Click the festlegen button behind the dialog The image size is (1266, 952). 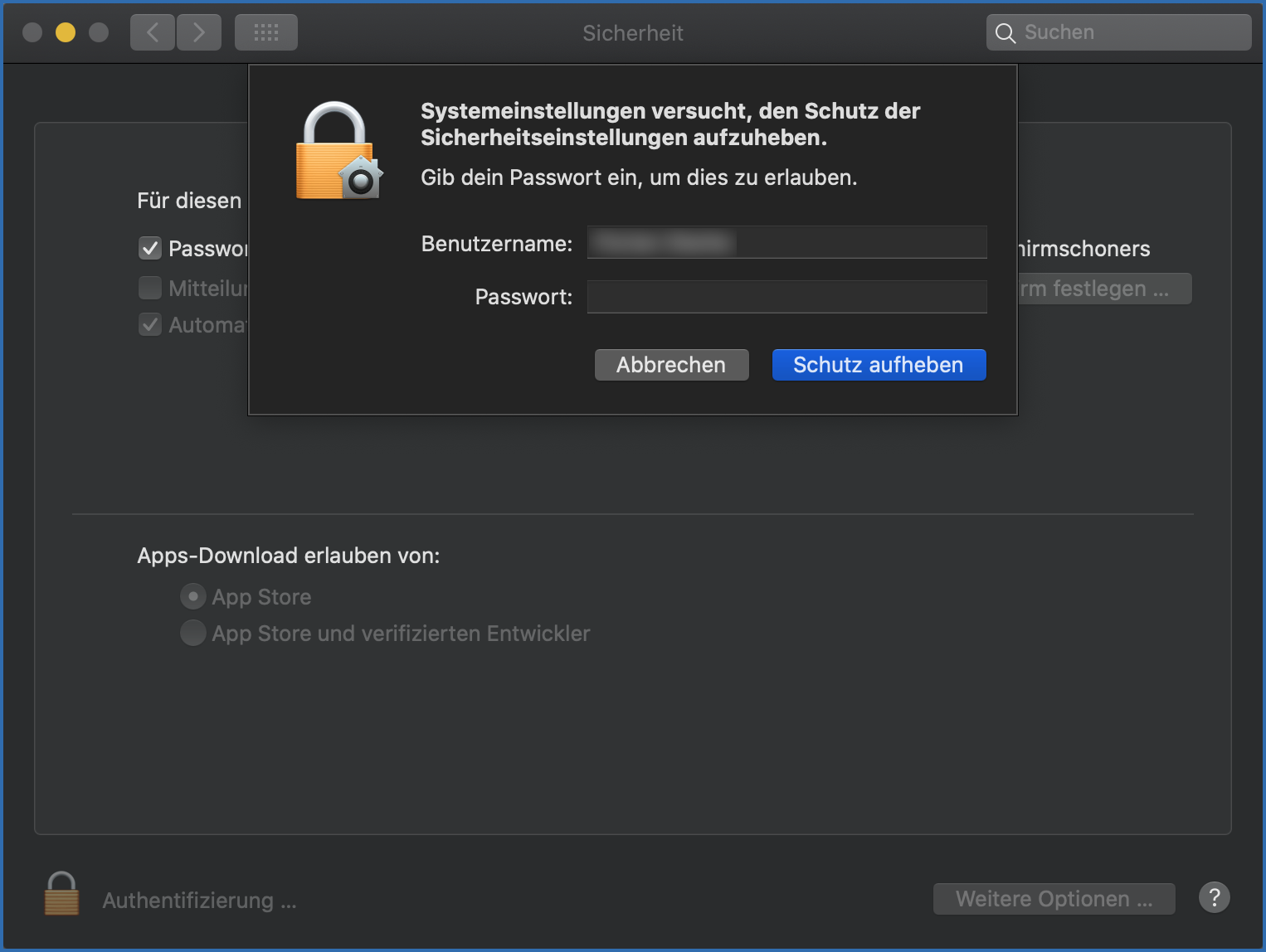pyautogui.click(x=1103, y=288)
